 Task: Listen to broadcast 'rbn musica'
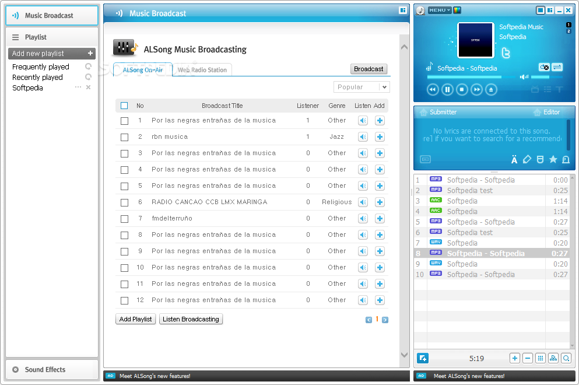click(x=363, y=136)
